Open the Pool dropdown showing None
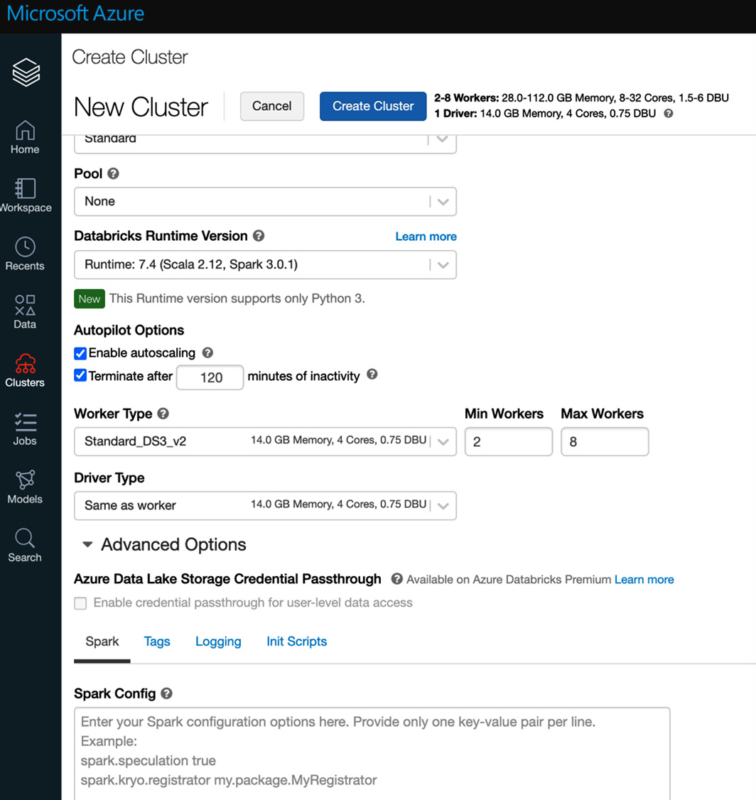The image size is (756, 800). pos(265,202)
